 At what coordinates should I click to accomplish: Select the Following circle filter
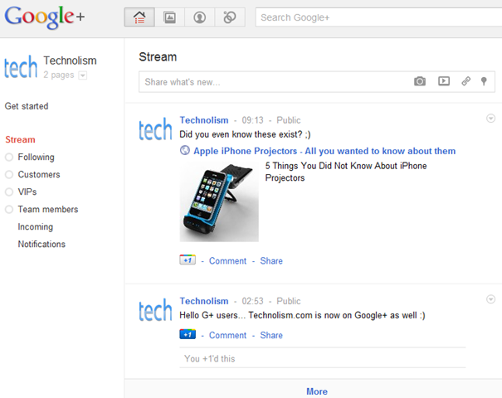click(x=36, y=158)
